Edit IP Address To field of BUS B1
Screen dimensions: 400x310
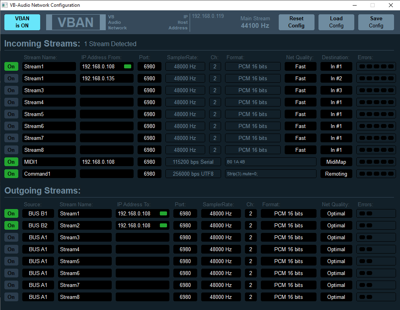click(x=142, y=214)
